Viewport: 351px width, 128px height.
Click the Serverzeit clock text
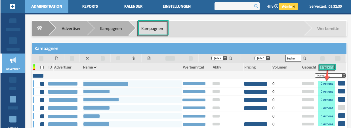(x=325, y=6)
